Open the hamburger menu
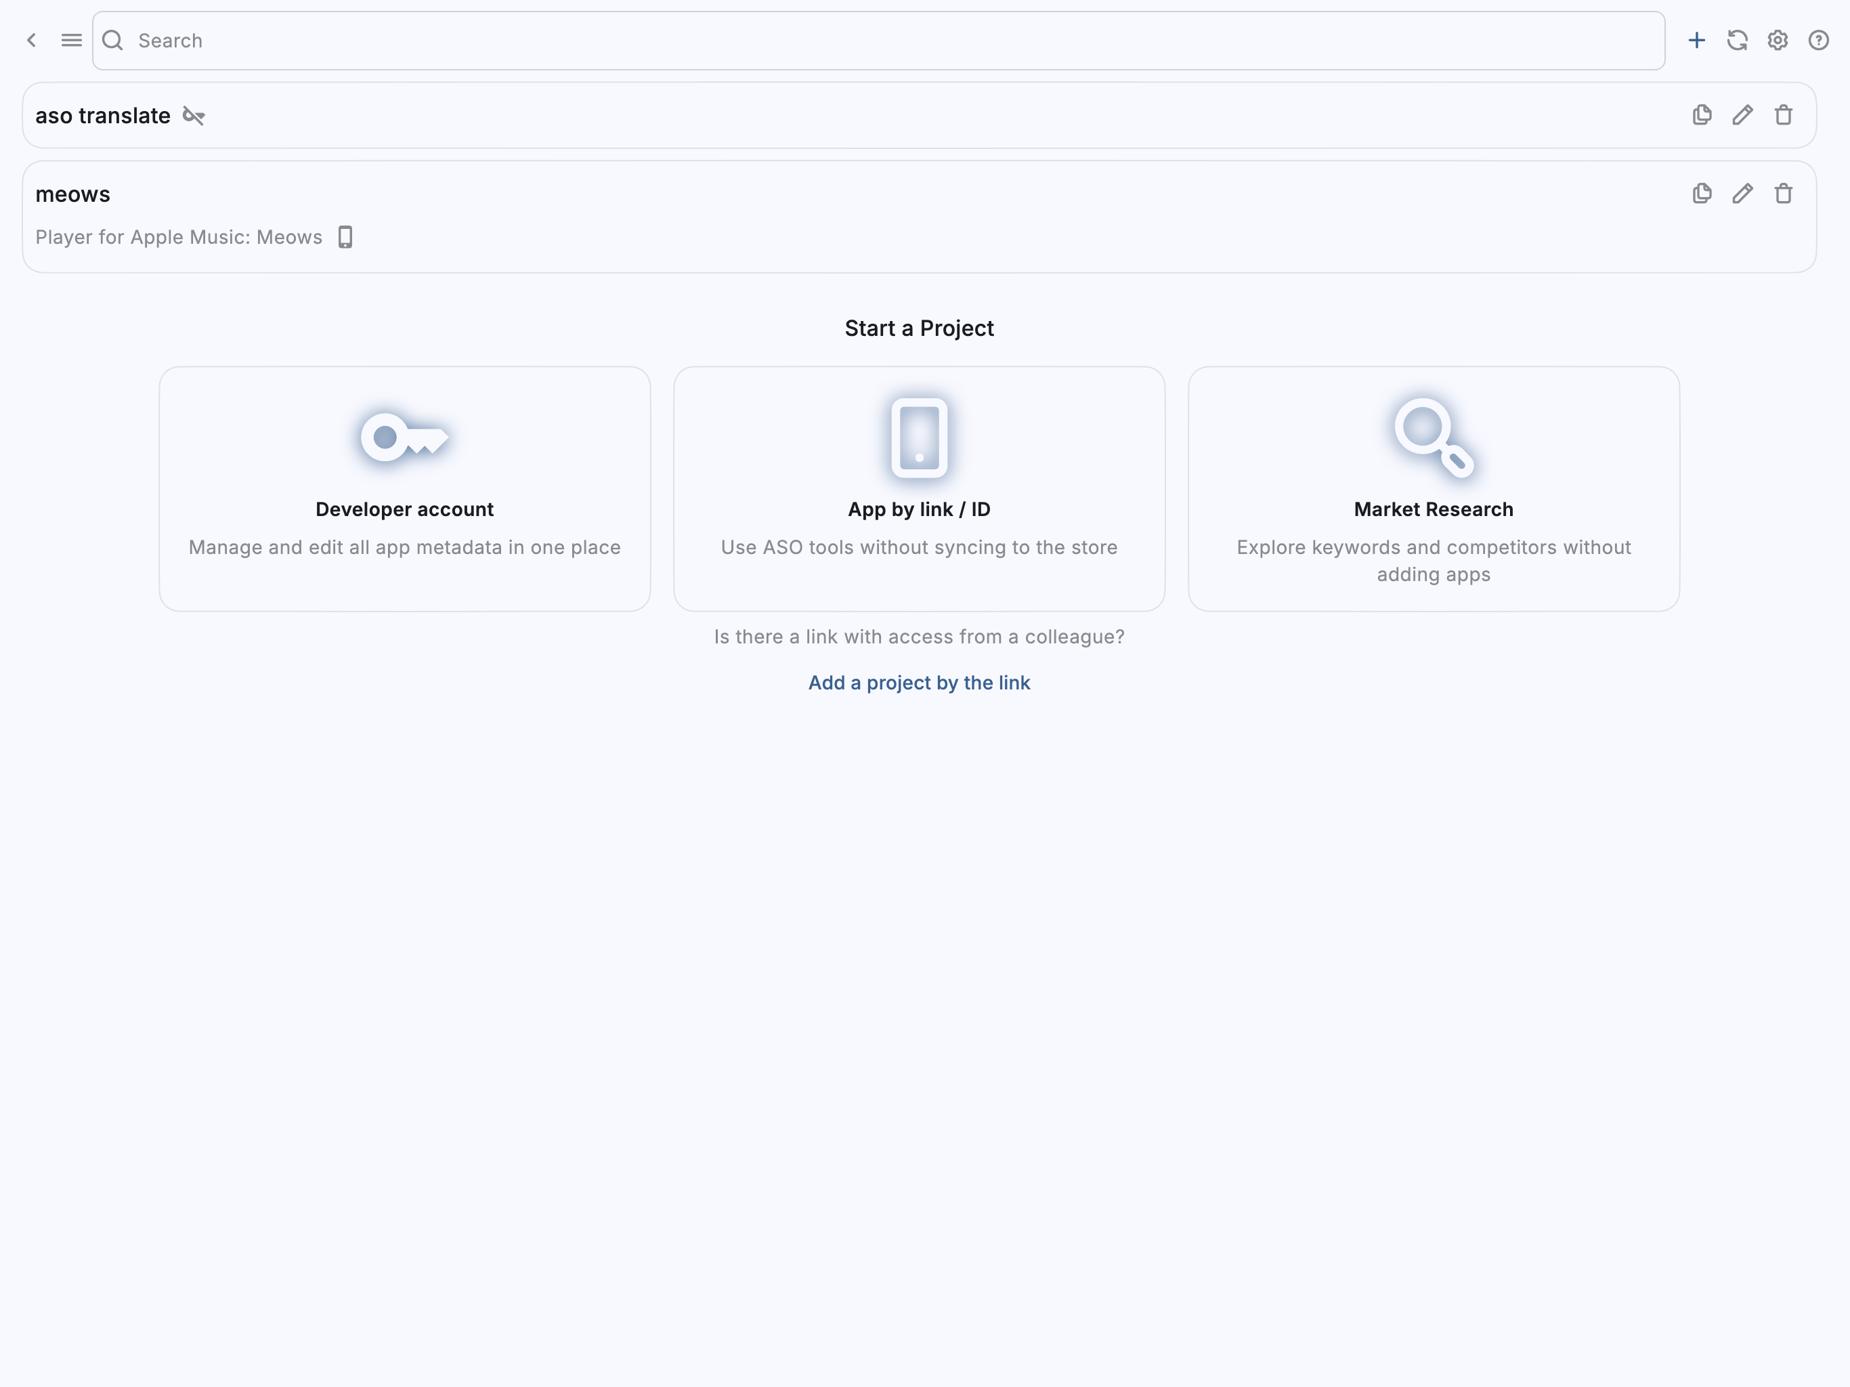Screen dimensions: 1850x1387 click(72, 40)
